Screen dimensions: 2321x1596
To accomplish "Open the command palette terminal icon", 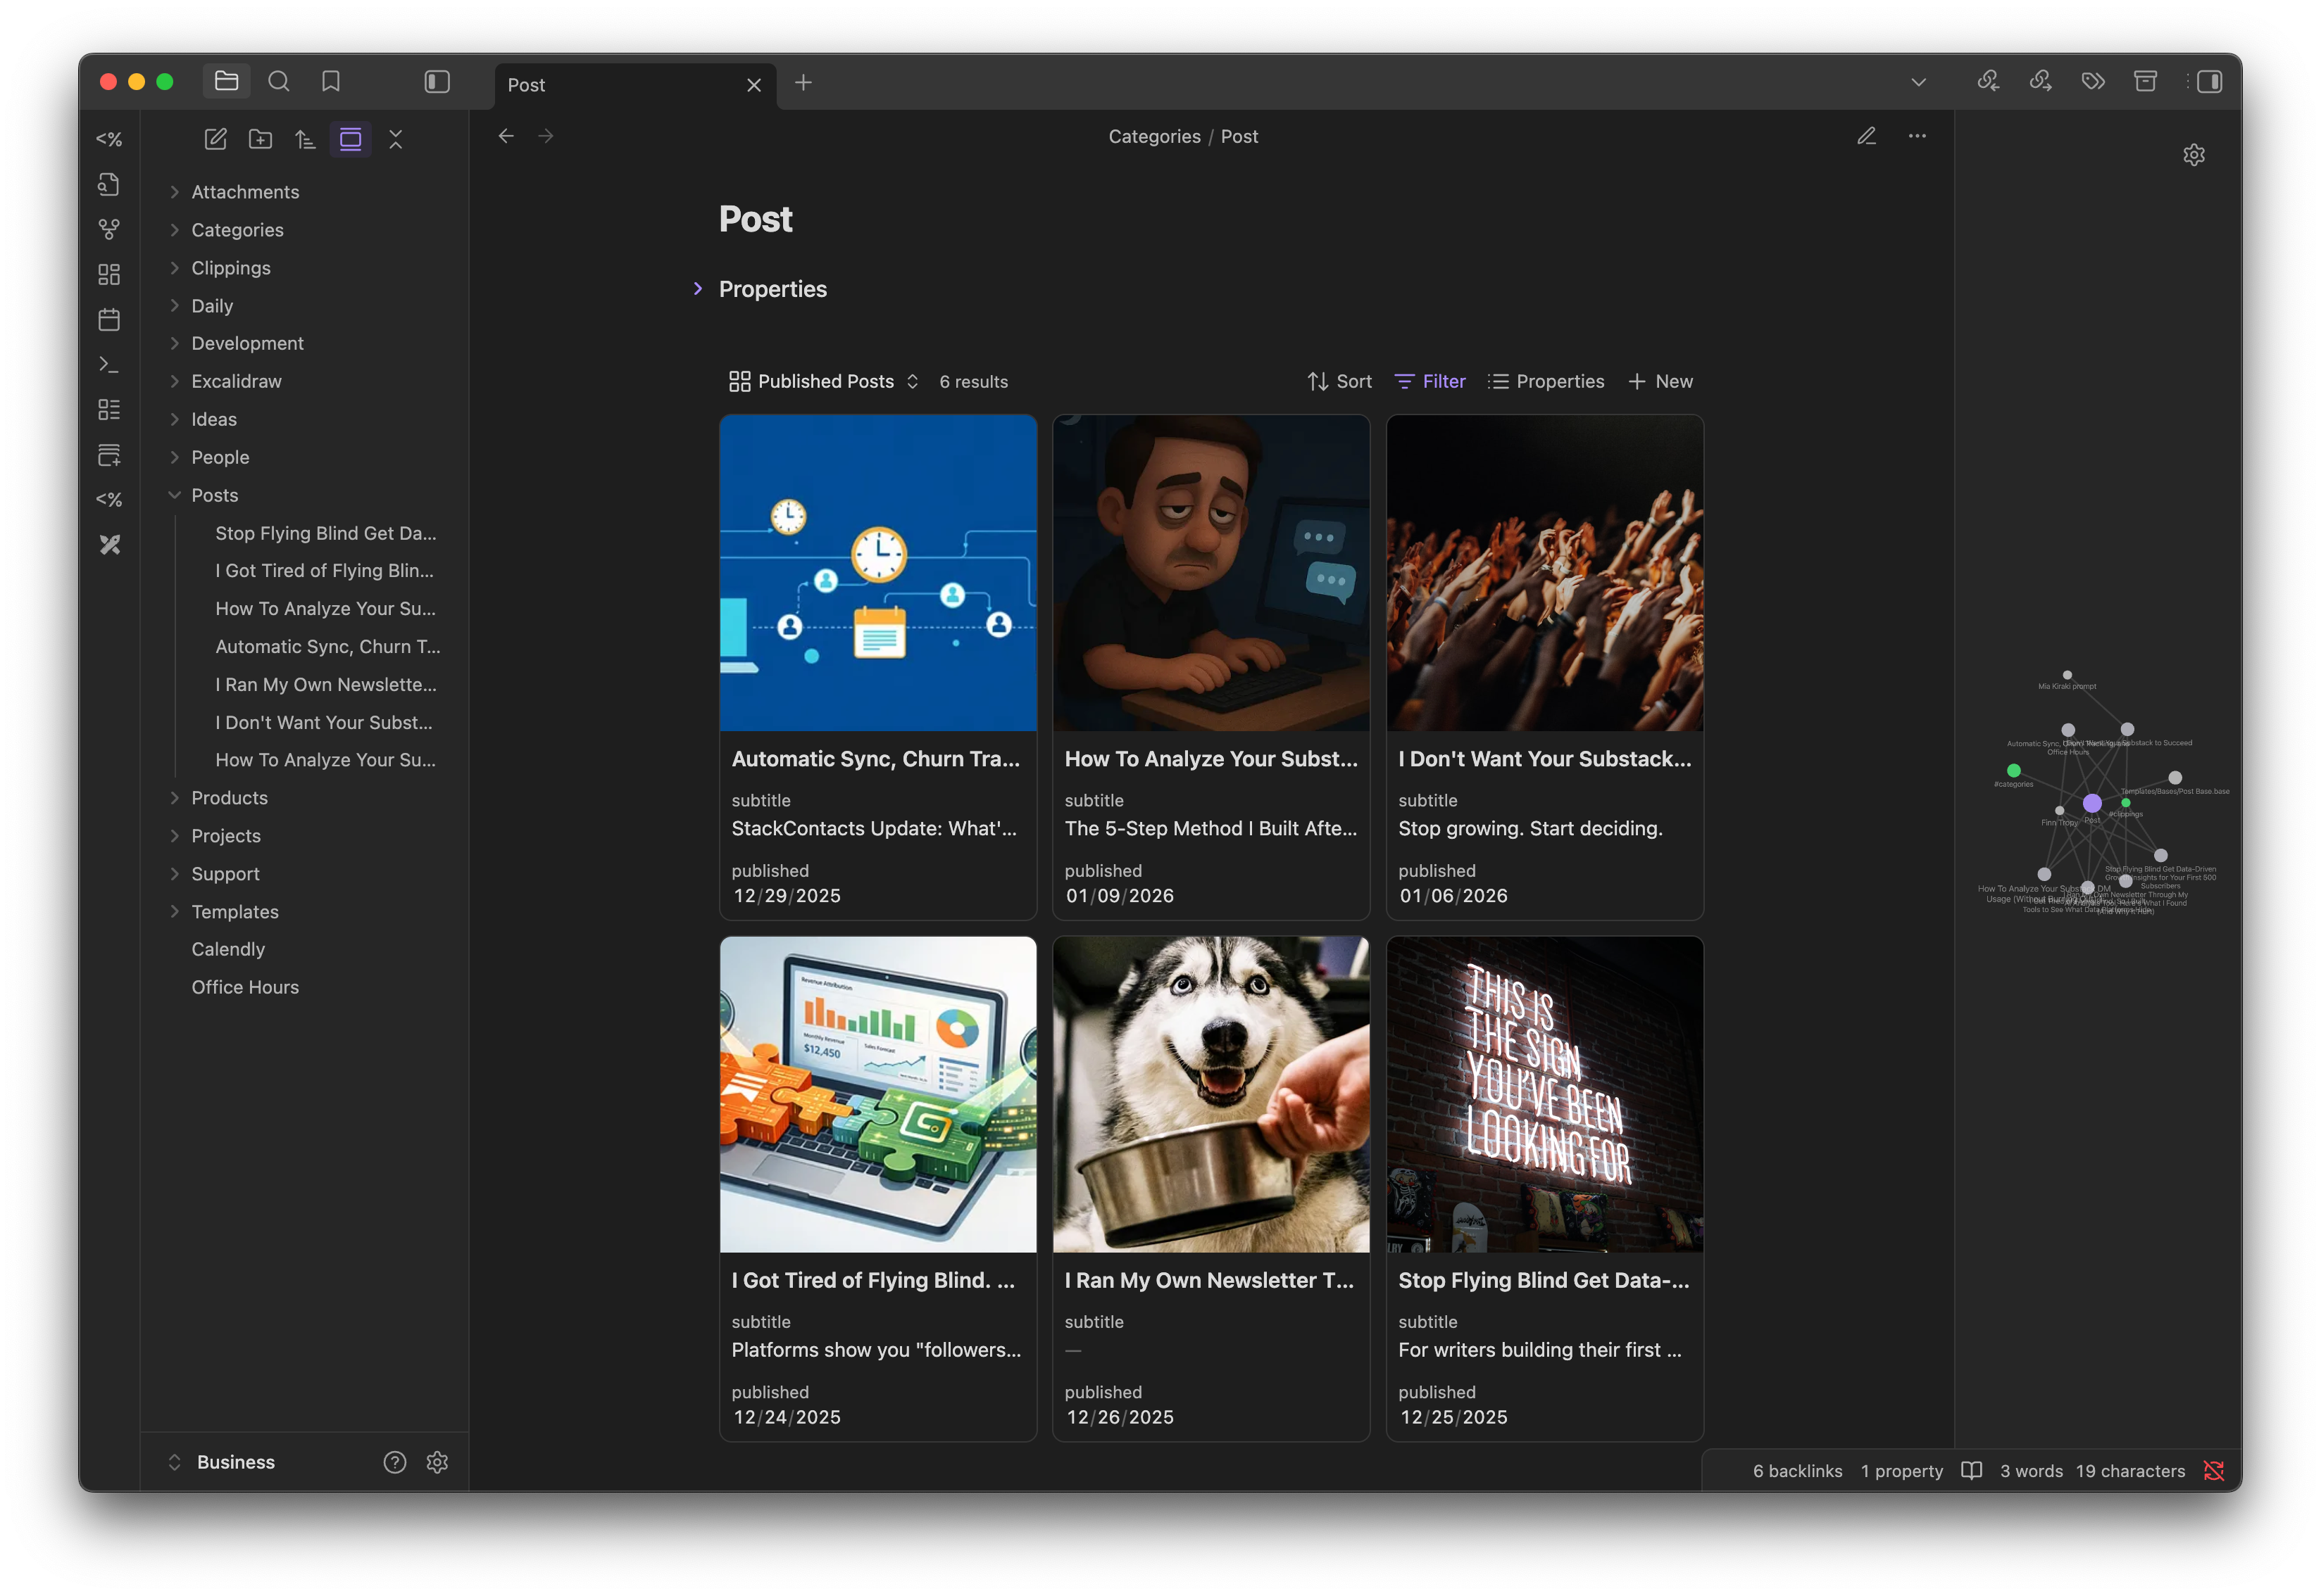I will 109,365.
